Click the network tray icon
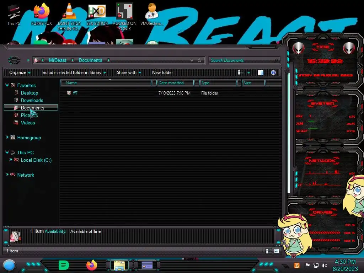This screenshot has width=364, height=273. (x=316, y=265)
